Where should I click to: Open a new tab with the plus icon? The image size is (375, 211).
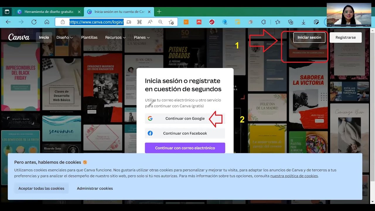[159, 12]
